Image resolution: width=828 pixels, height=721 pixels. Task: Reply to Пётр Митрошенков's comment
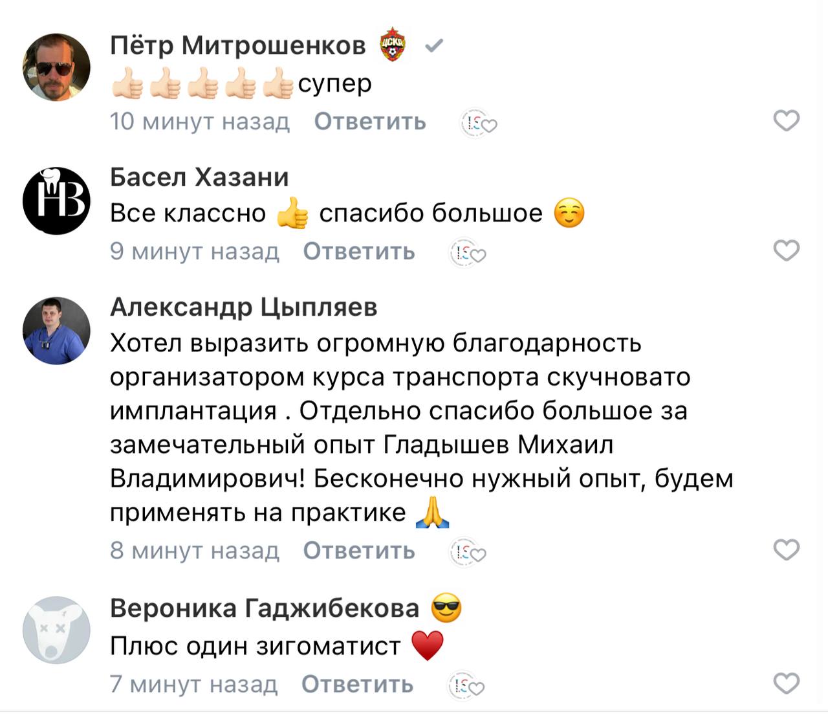click(x=370, y=121)
